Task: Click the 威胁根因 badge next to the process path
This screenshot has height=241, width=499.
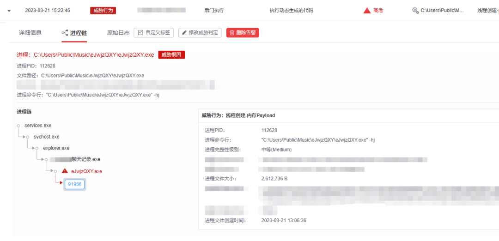Action: 171,55
